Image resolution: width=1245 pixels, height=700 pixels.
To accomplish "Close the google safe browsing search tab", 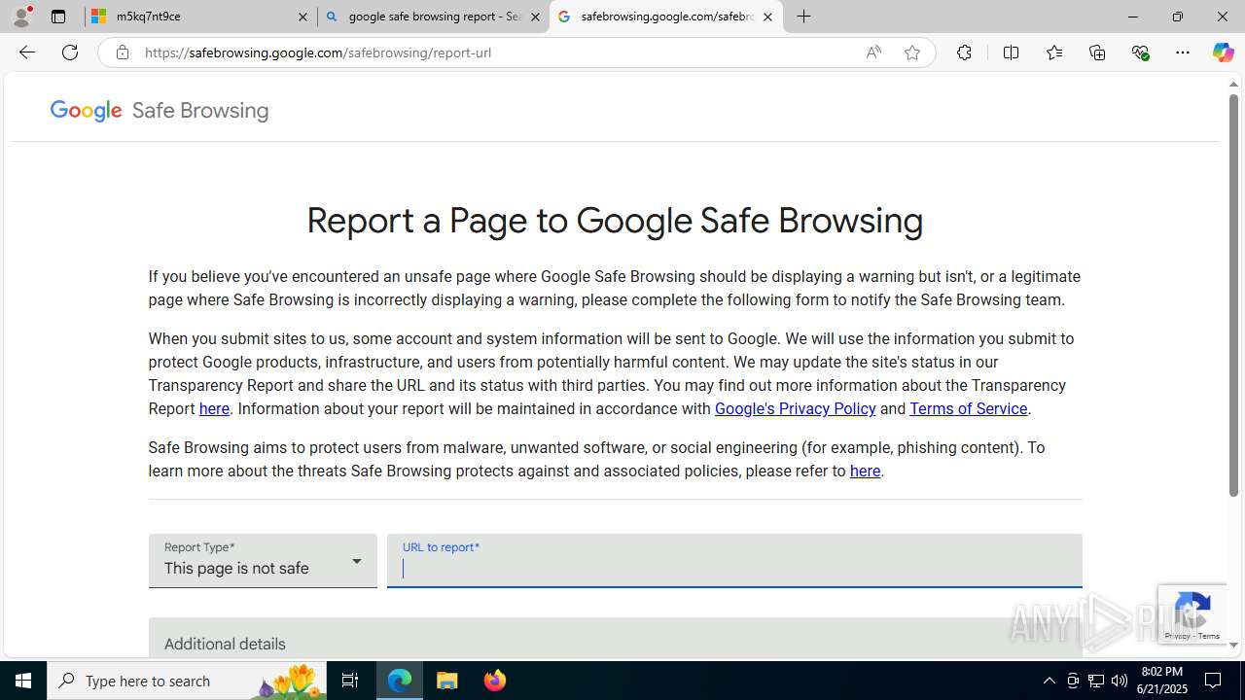I will tap(535, 17).
